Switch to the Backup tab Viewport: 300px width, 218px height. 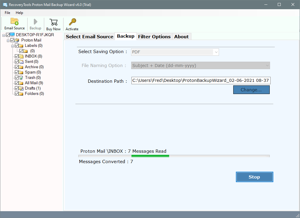(126, 36)
